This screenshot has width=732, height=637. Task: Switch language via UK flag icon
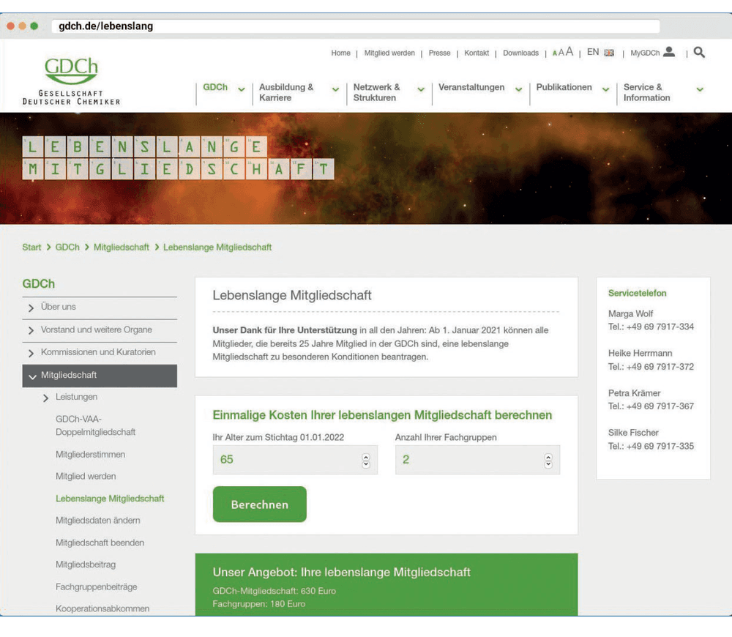(x=609, y=53)
